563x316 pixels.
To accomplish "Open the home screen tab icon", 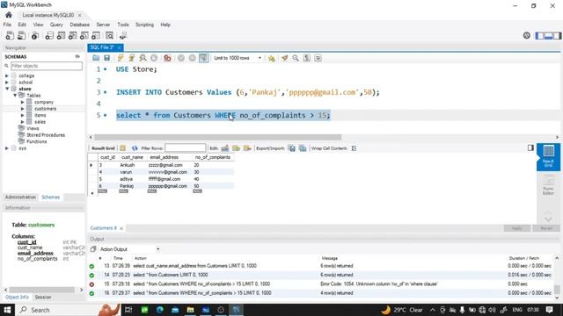I will [x=9, y=15].
